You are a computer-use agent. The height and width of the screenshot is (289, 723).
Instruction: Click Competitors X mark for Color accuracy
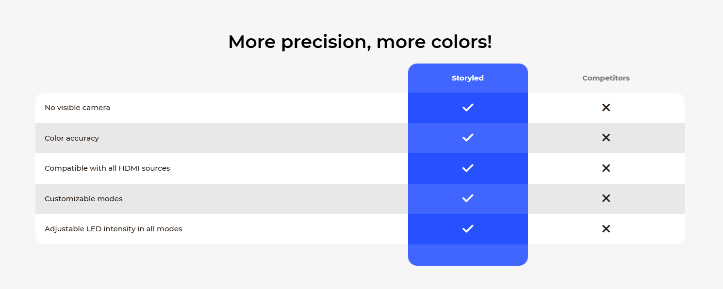tap(606, 138)
